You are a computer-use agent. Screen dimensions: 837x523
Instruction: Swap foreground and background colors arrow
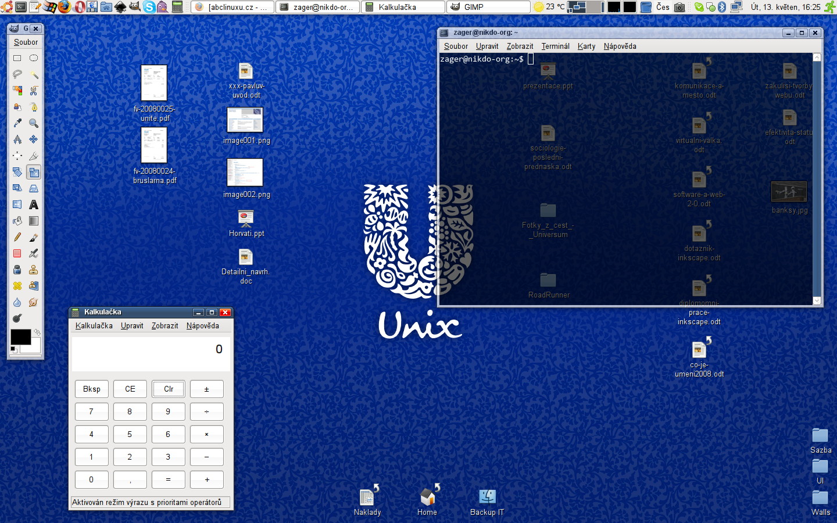tap(37, 332)
